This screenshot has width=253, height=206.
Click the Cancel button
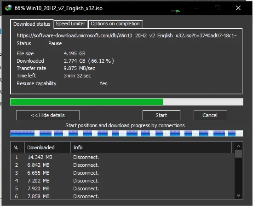[210, 115]
